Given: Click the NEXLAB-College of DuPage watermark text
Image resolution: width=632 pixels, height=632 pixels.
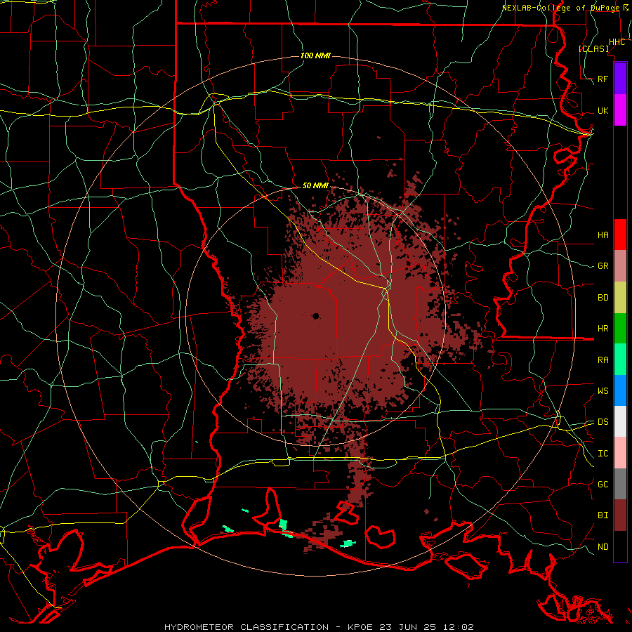Looking at the screenshot, I should (x=565, y=8).
